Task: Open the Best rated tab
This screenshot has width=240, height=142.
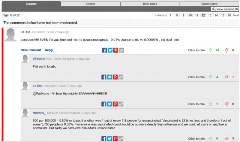Action: pos(150,4)
